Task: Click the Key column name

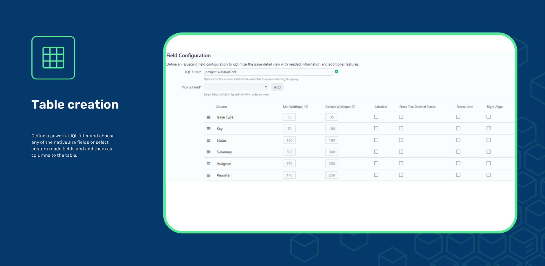Action: [219, 129]
